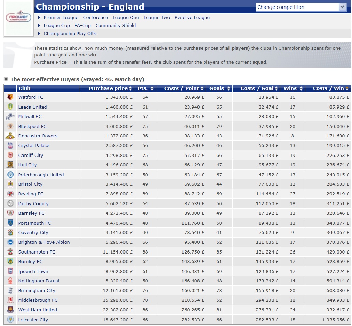The image size is (352, 326).
Task: Go to the Conference page
Action: tap(96, 17)
